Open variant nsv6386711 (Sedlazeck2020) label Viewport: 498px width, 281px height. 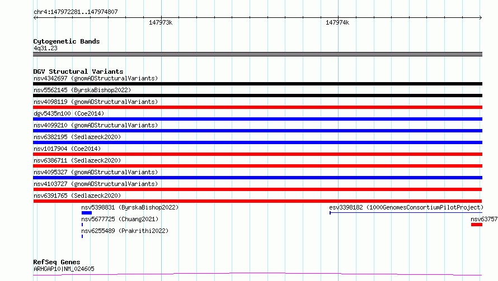[x=77, y=160]
